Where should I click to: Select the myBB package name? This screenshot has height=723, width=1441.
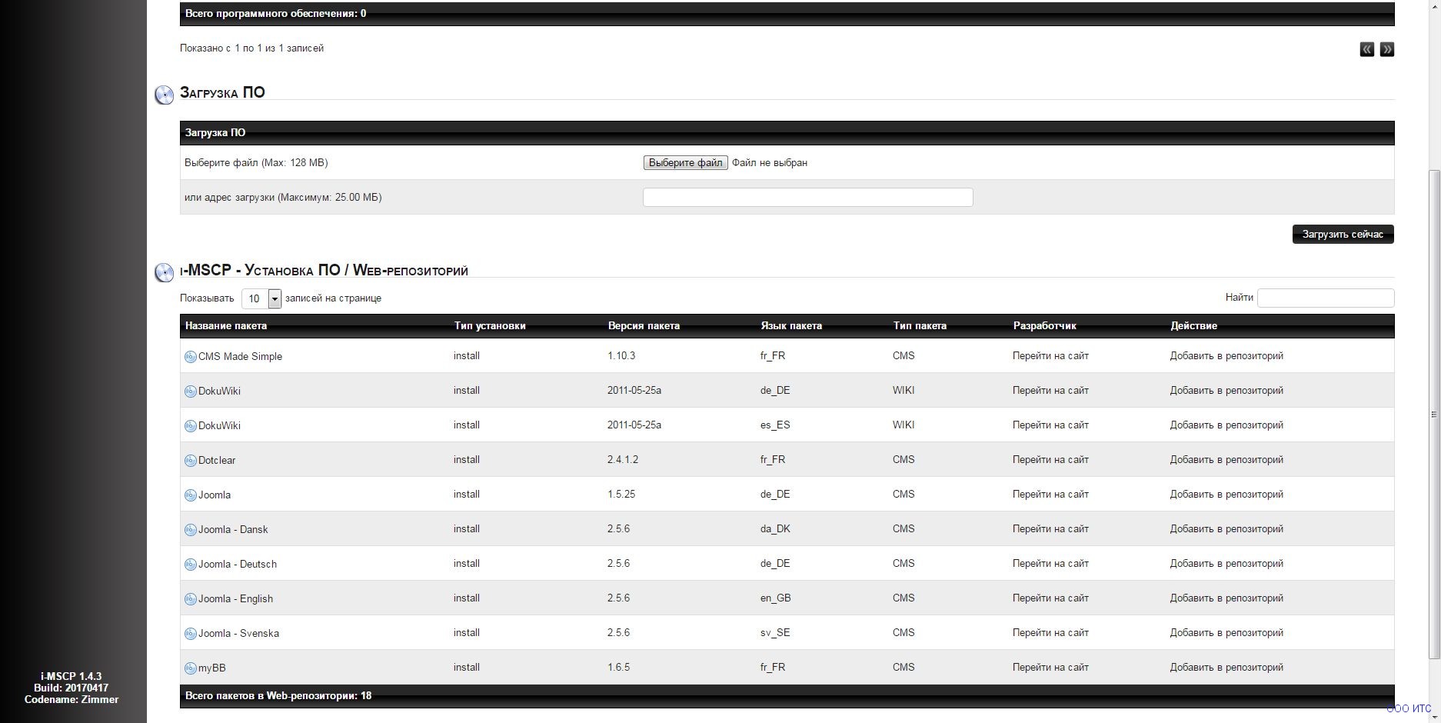(212, 668)
